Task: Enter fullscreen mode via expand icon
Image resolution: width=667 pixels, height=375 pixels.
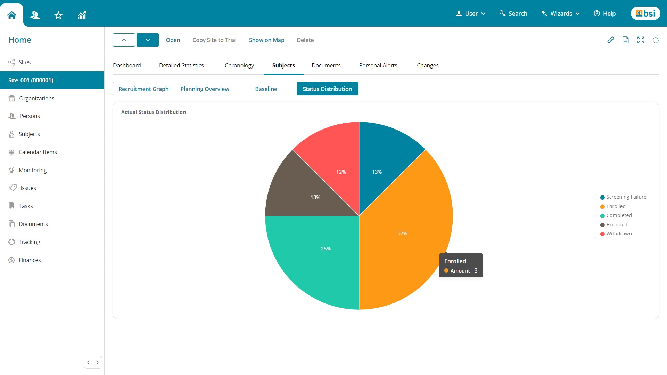Action: pyautogui.click(x=641, y=40)
